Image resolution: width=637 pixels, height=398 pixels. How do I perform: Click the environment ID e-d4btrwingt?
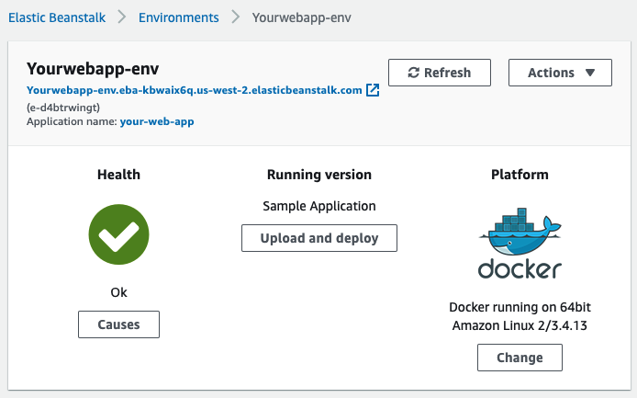(63, 108)
